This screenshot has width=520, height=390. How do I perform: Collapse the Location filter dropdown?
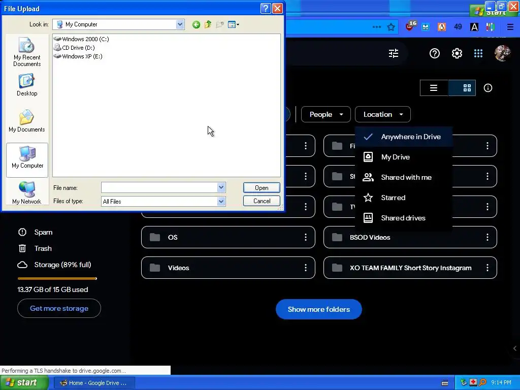pyautogui.click(x=383, y=114)
